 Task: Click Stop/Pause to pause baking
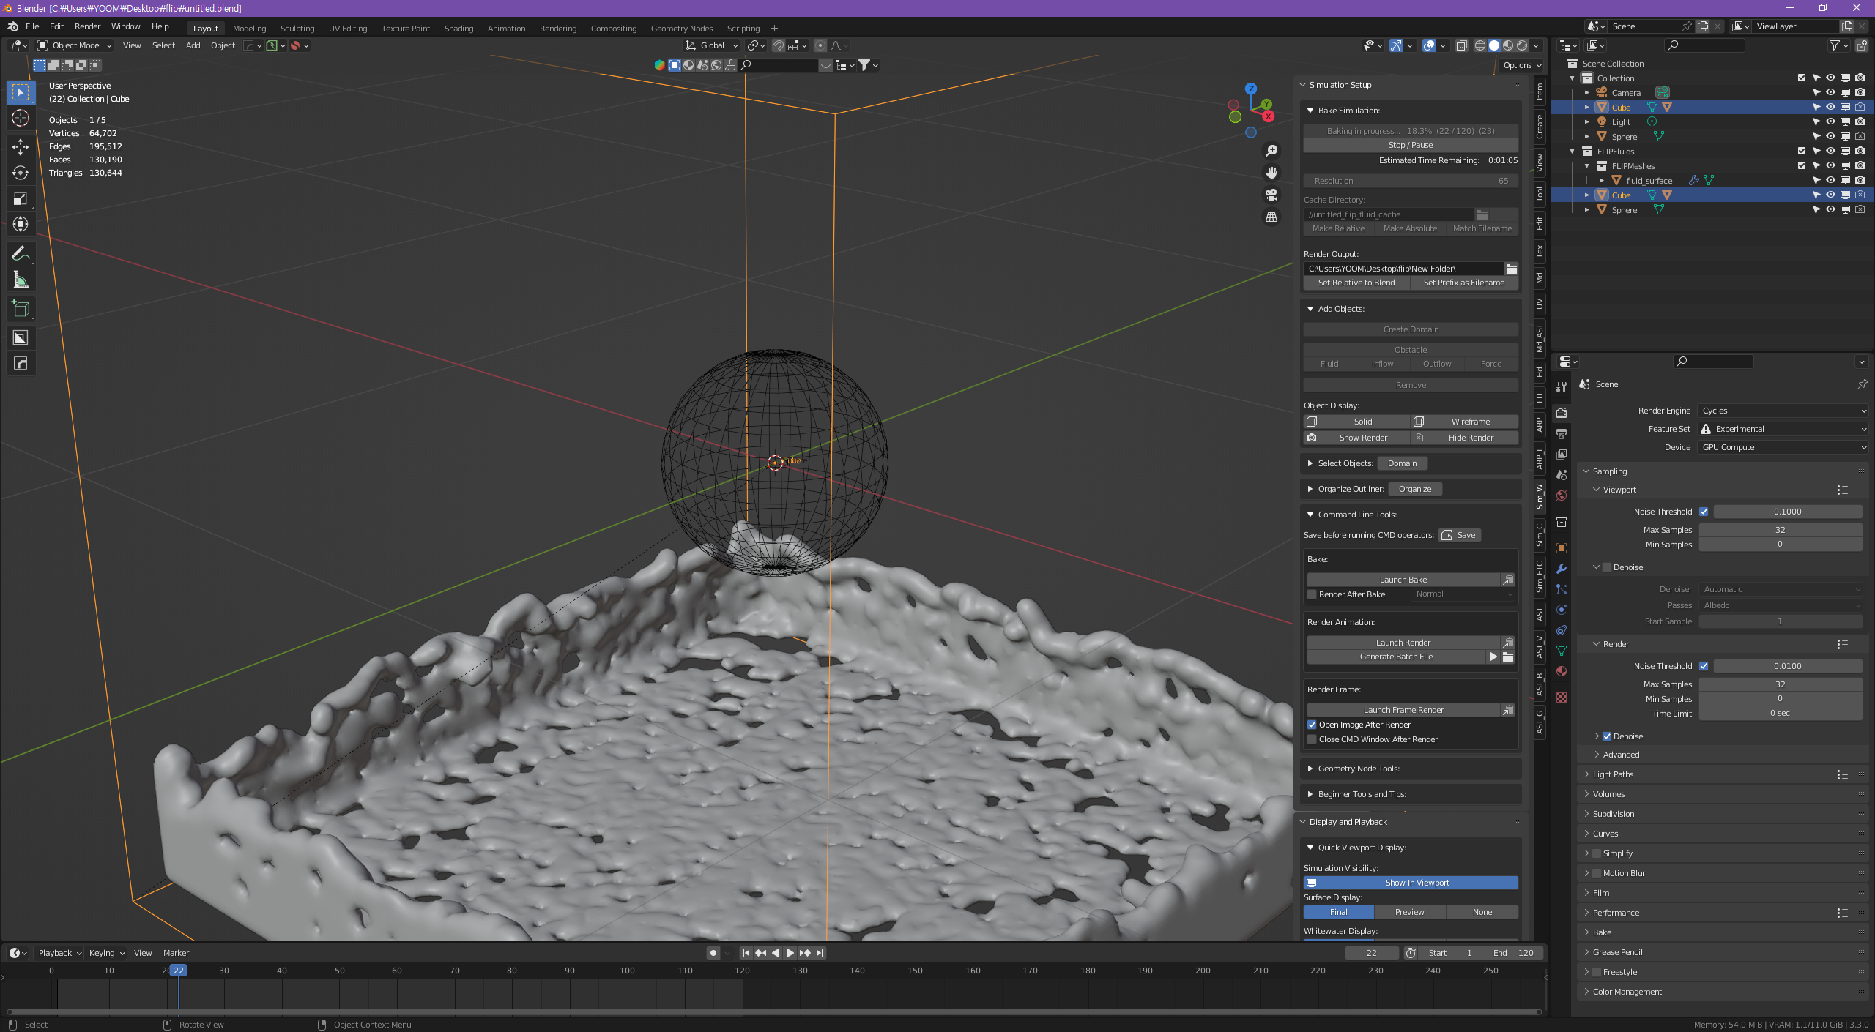(x=1409, y=145)
